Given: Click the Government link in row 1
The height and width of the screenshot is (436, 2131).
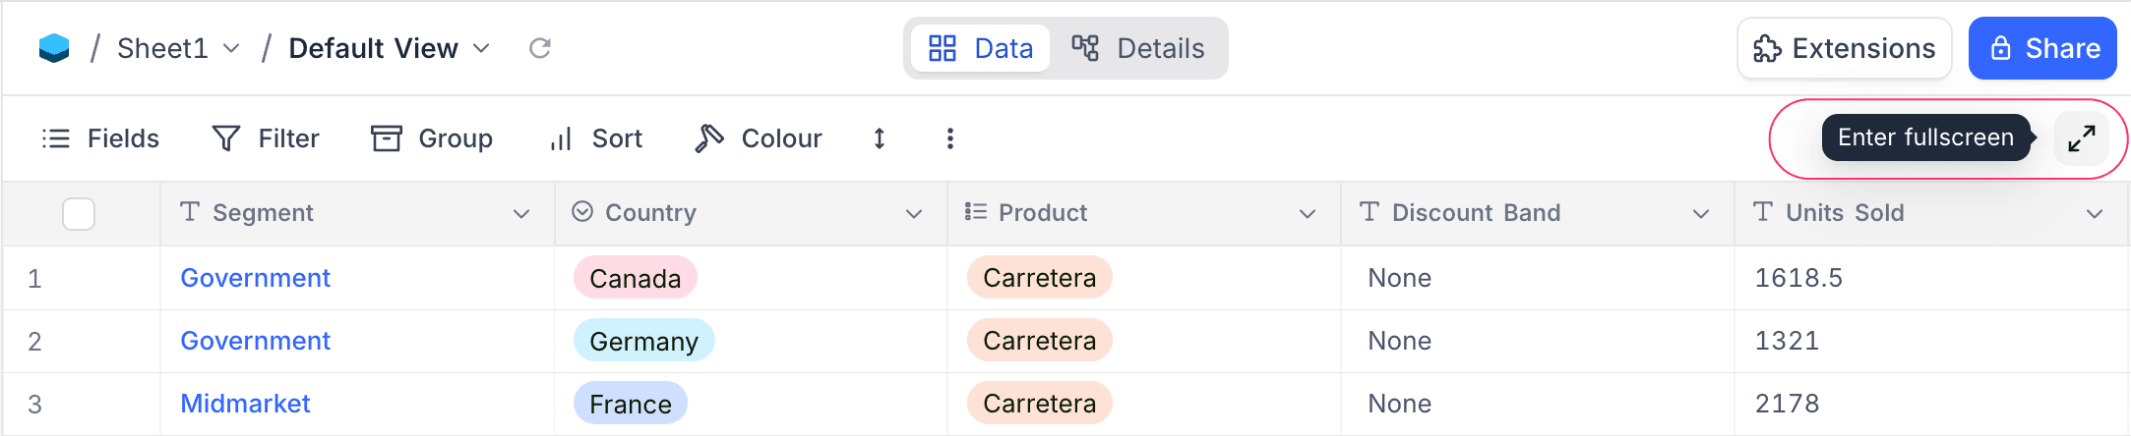Looking at the screenshot, I should pos(255,278).
